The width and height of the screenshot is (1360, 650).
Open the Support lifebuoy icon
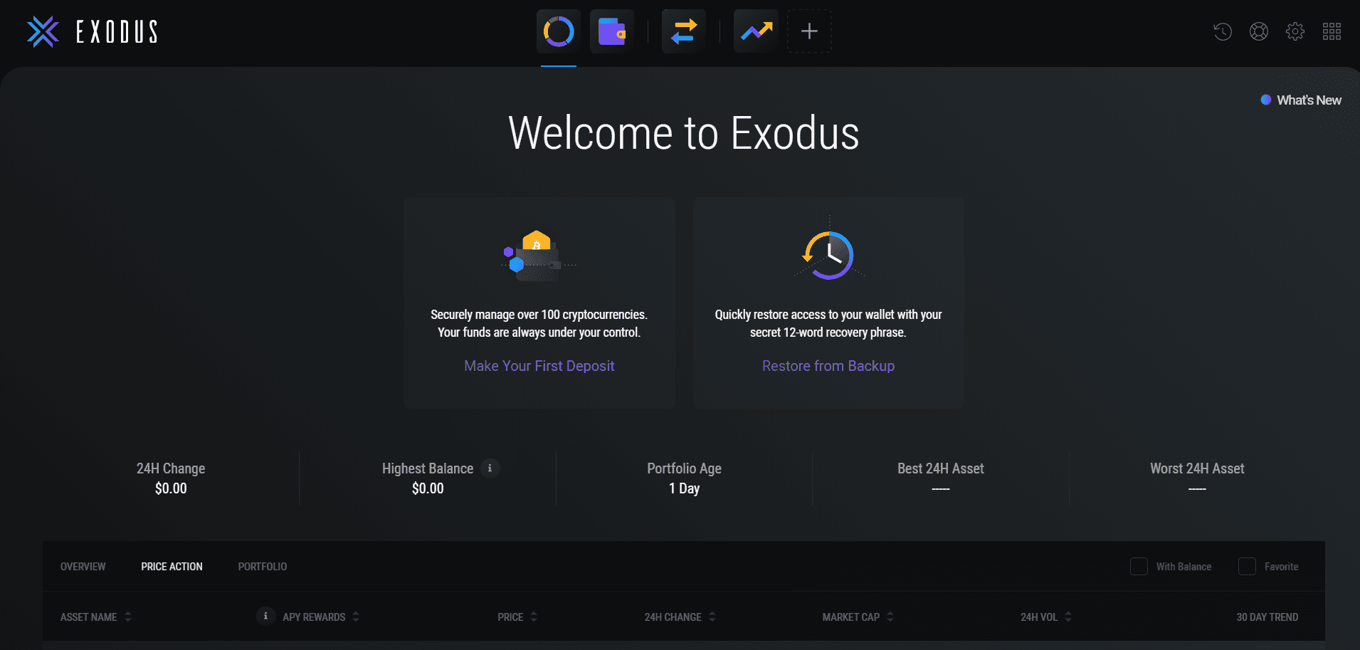click(x=1259, y=31)
